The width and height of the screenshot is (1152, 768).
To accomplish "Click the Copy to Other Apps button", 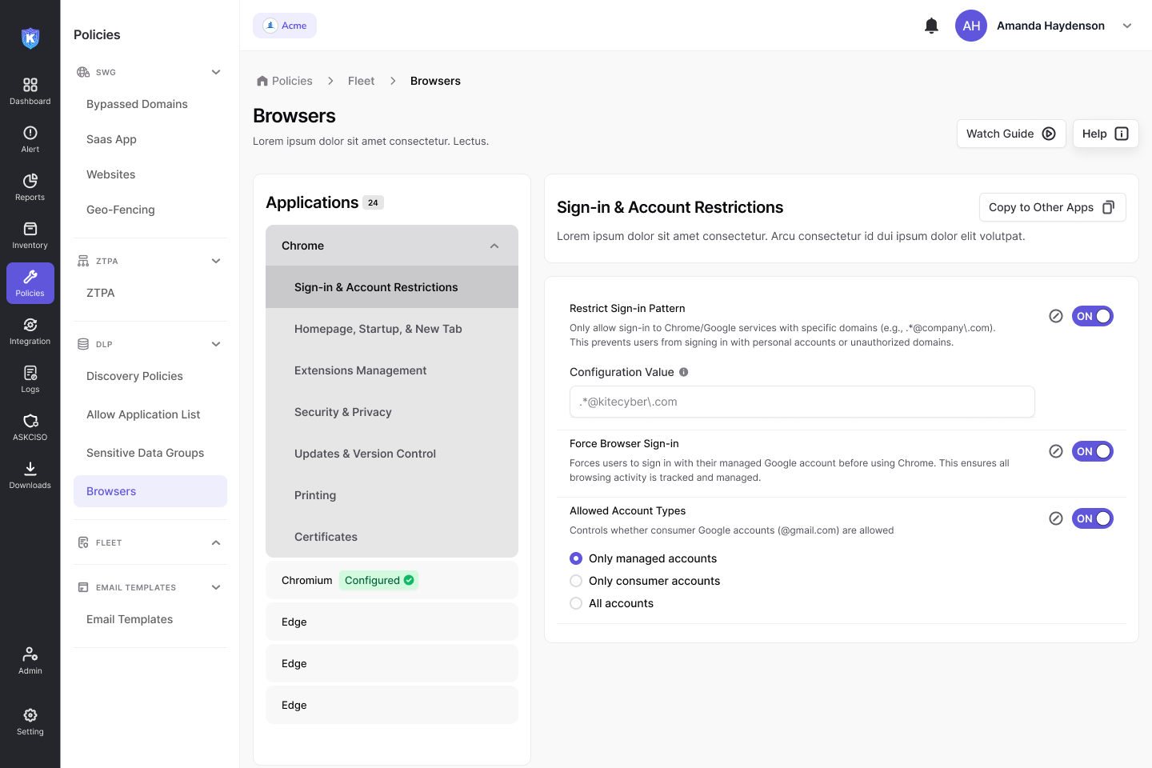I will pyautogui.click(x=1052, y=207).
